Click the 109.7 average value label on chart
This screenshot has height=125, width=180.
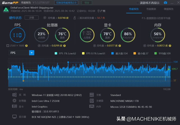[x=174, y=69]
